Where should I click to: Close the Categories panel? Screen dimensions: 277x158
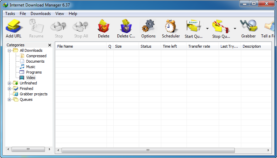pos(50,45)
